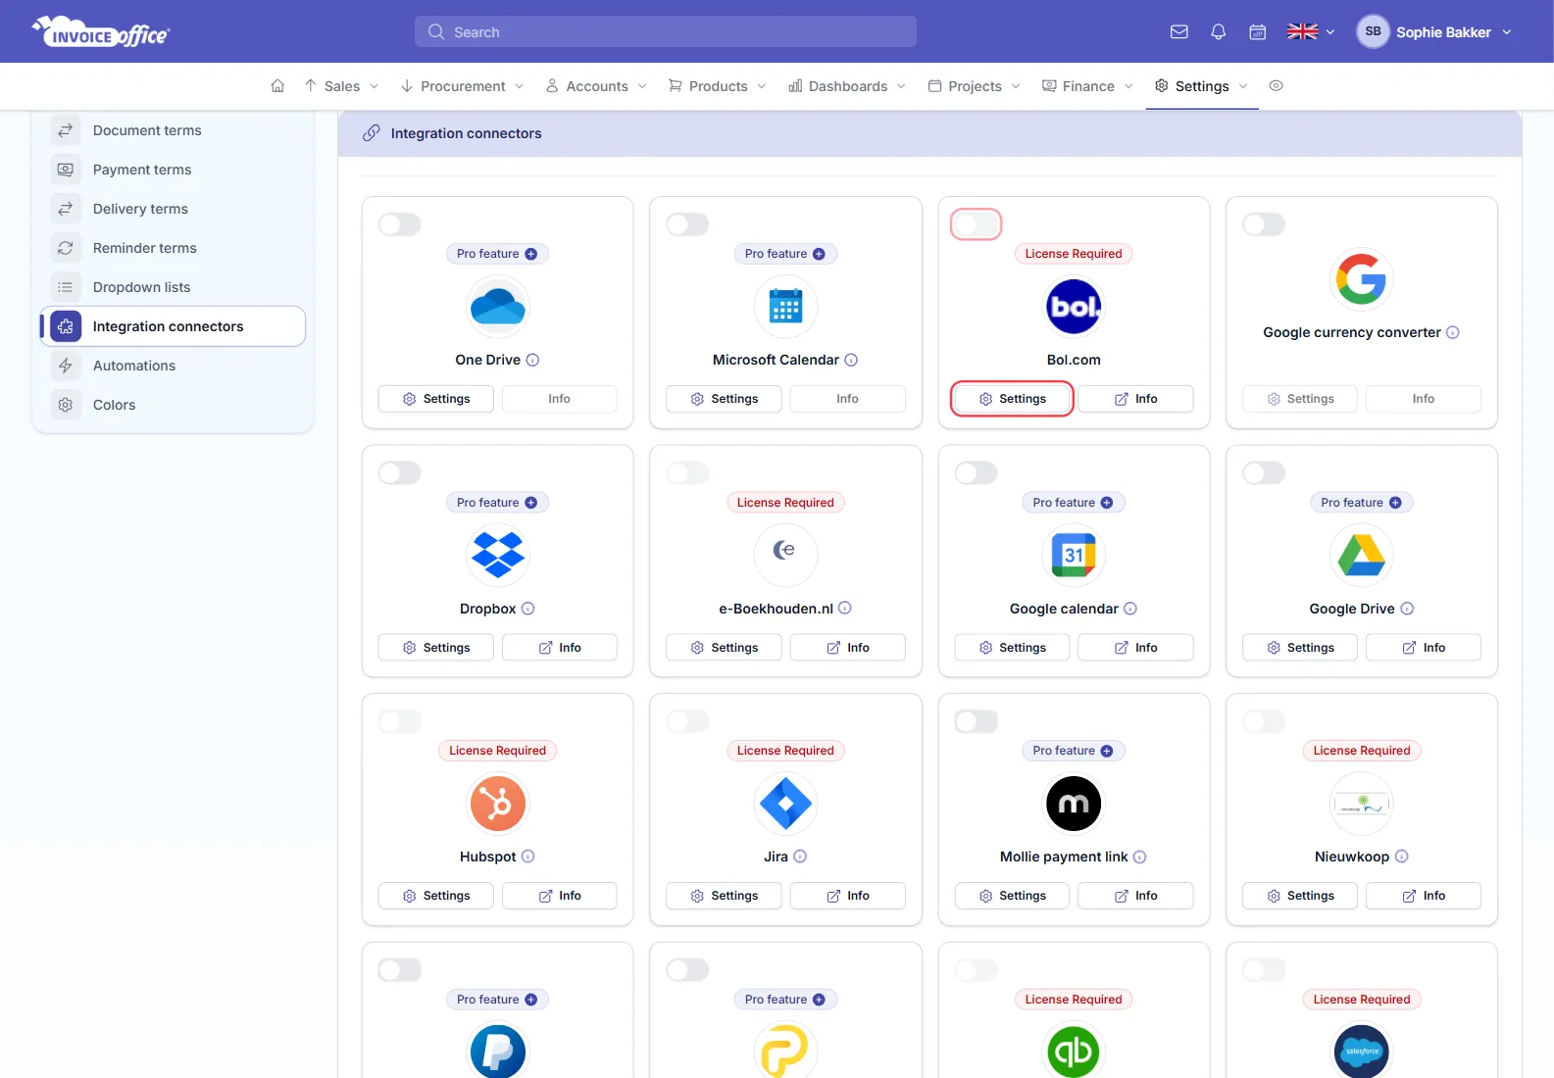
Task: Toggle the Google currency converter switch
Action: click(x=1264, y=224)
